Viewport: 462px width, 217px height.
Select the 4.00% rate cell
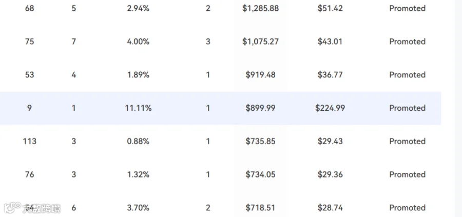pos(138,42)
